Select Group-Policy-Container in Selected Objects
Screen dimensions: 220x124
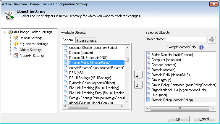[183, 85]
